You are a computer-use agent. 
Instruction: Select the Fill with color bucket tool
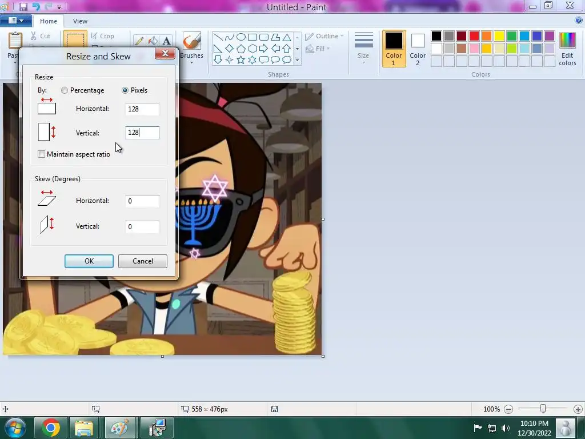[153, 41]
